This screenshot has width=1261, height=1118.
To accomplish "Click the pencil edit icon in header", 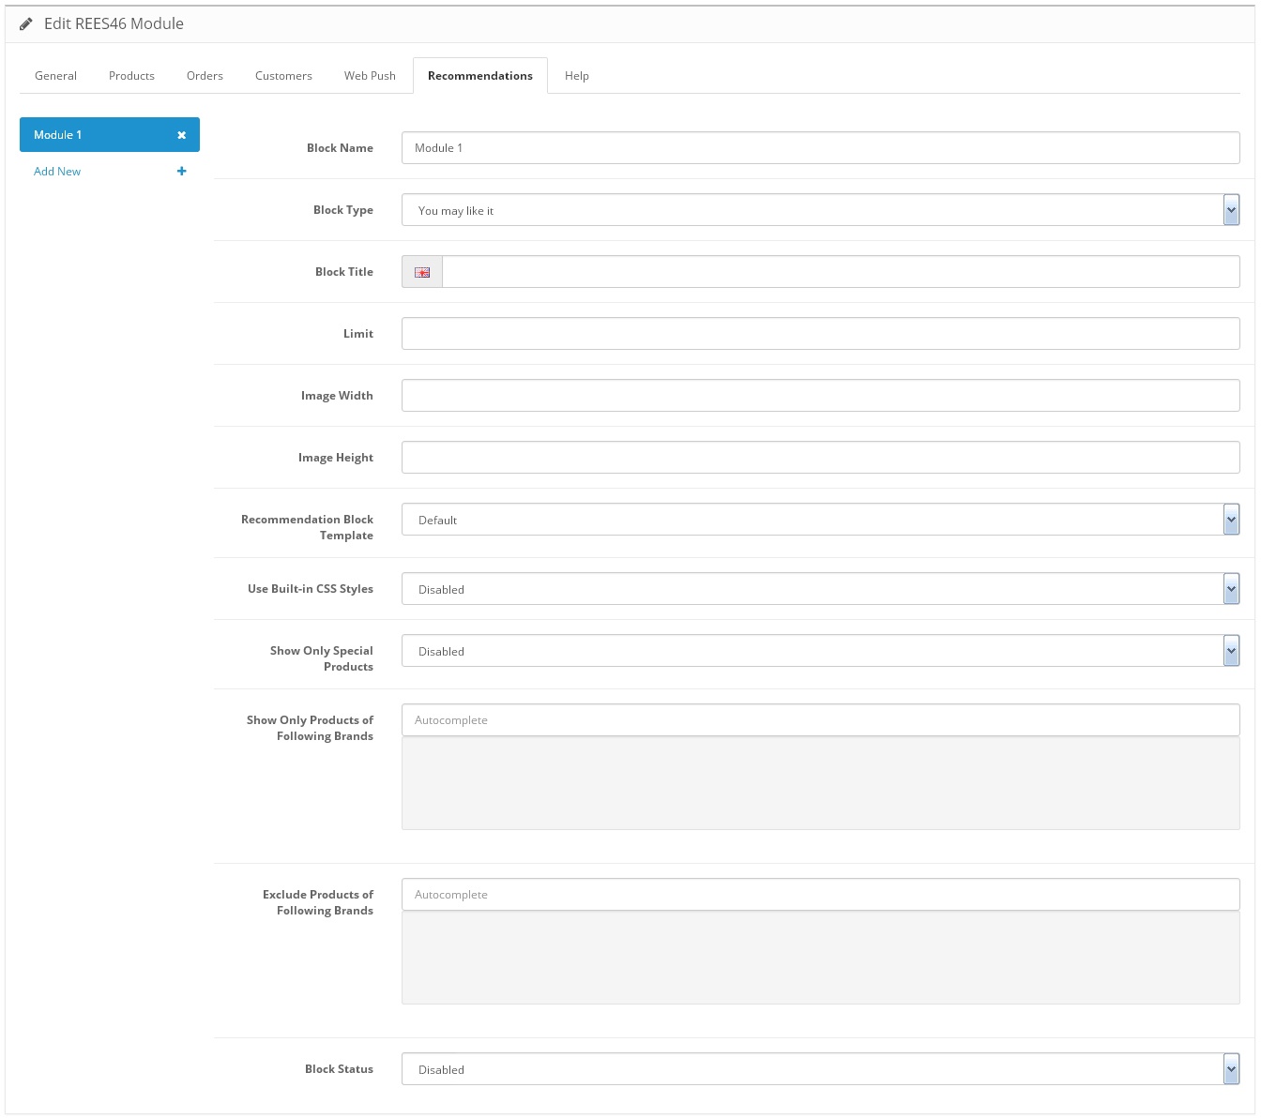I will [x=25, y=24].
